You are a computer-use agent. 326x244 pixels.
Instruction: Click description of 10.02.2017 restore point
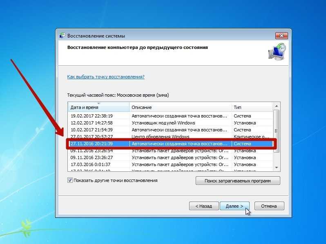pyautogui.click(x=179, y=130)
